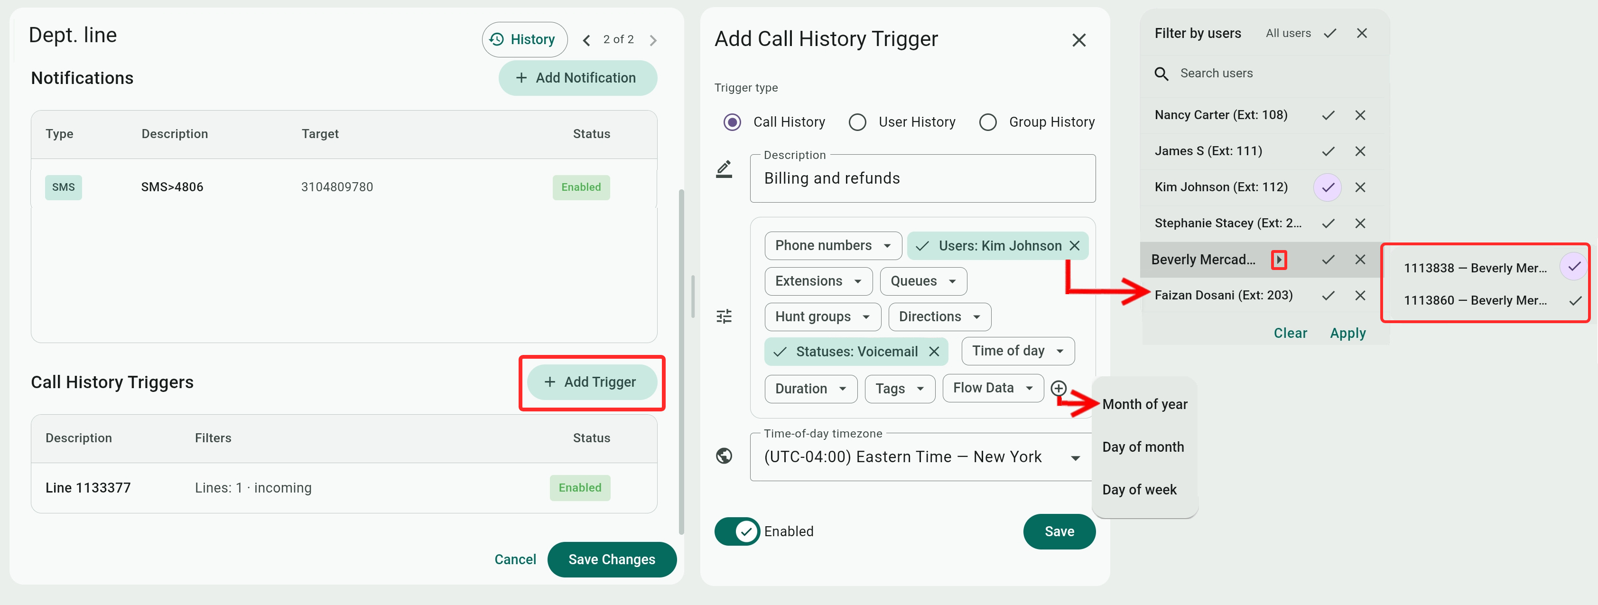The image size is (1598, 605).
Task: Open Duration filter dropdown
Action: coord(811,389)
